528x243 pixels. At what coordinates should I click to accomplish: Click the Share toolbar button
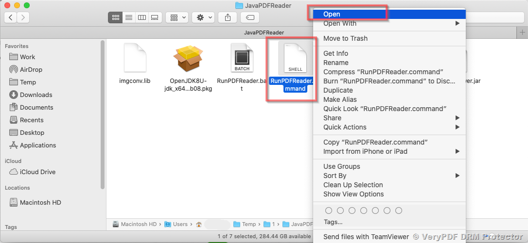[x=228, y=17]
